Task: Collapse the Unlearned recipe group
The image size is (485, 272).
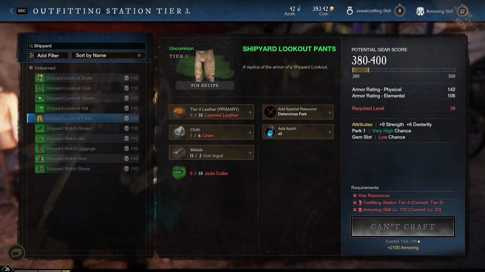Action: 31,68
